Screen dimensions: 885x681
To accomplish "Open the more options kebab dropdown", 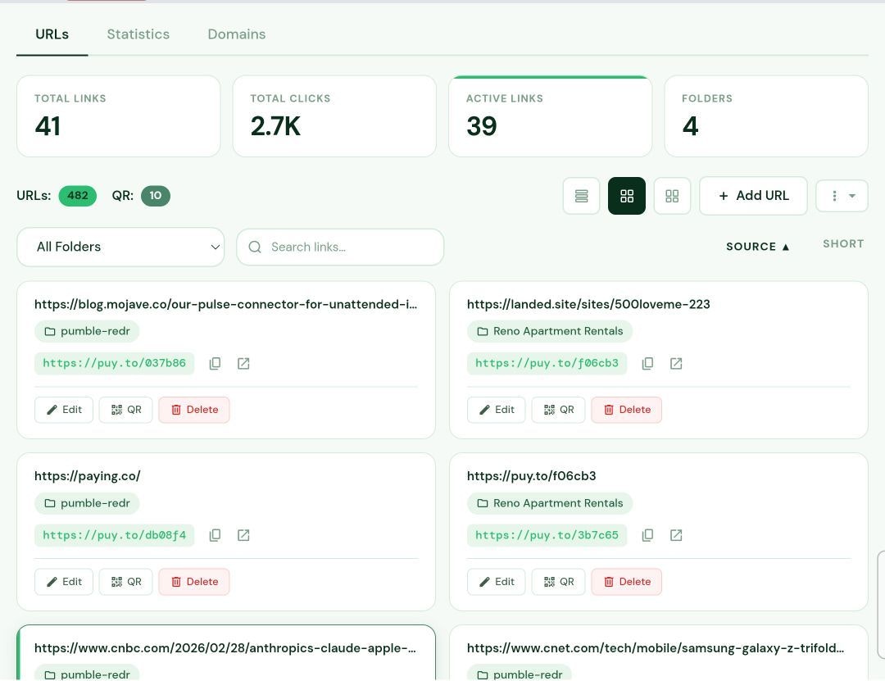I will (x=842, y=196).
